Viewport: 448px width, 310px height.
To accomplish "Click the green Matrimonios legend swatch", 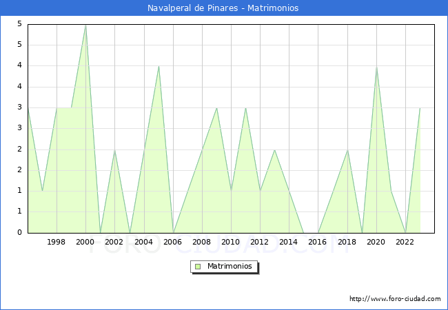I will click(198, 266).
